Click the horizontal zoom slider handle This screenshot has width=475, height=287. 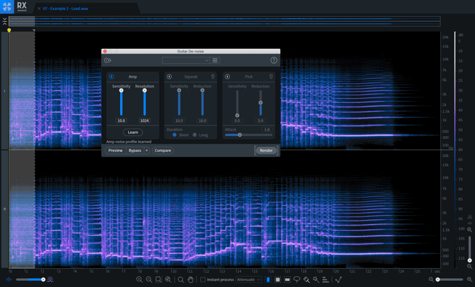pyautogui.click(x=438, y=280)
